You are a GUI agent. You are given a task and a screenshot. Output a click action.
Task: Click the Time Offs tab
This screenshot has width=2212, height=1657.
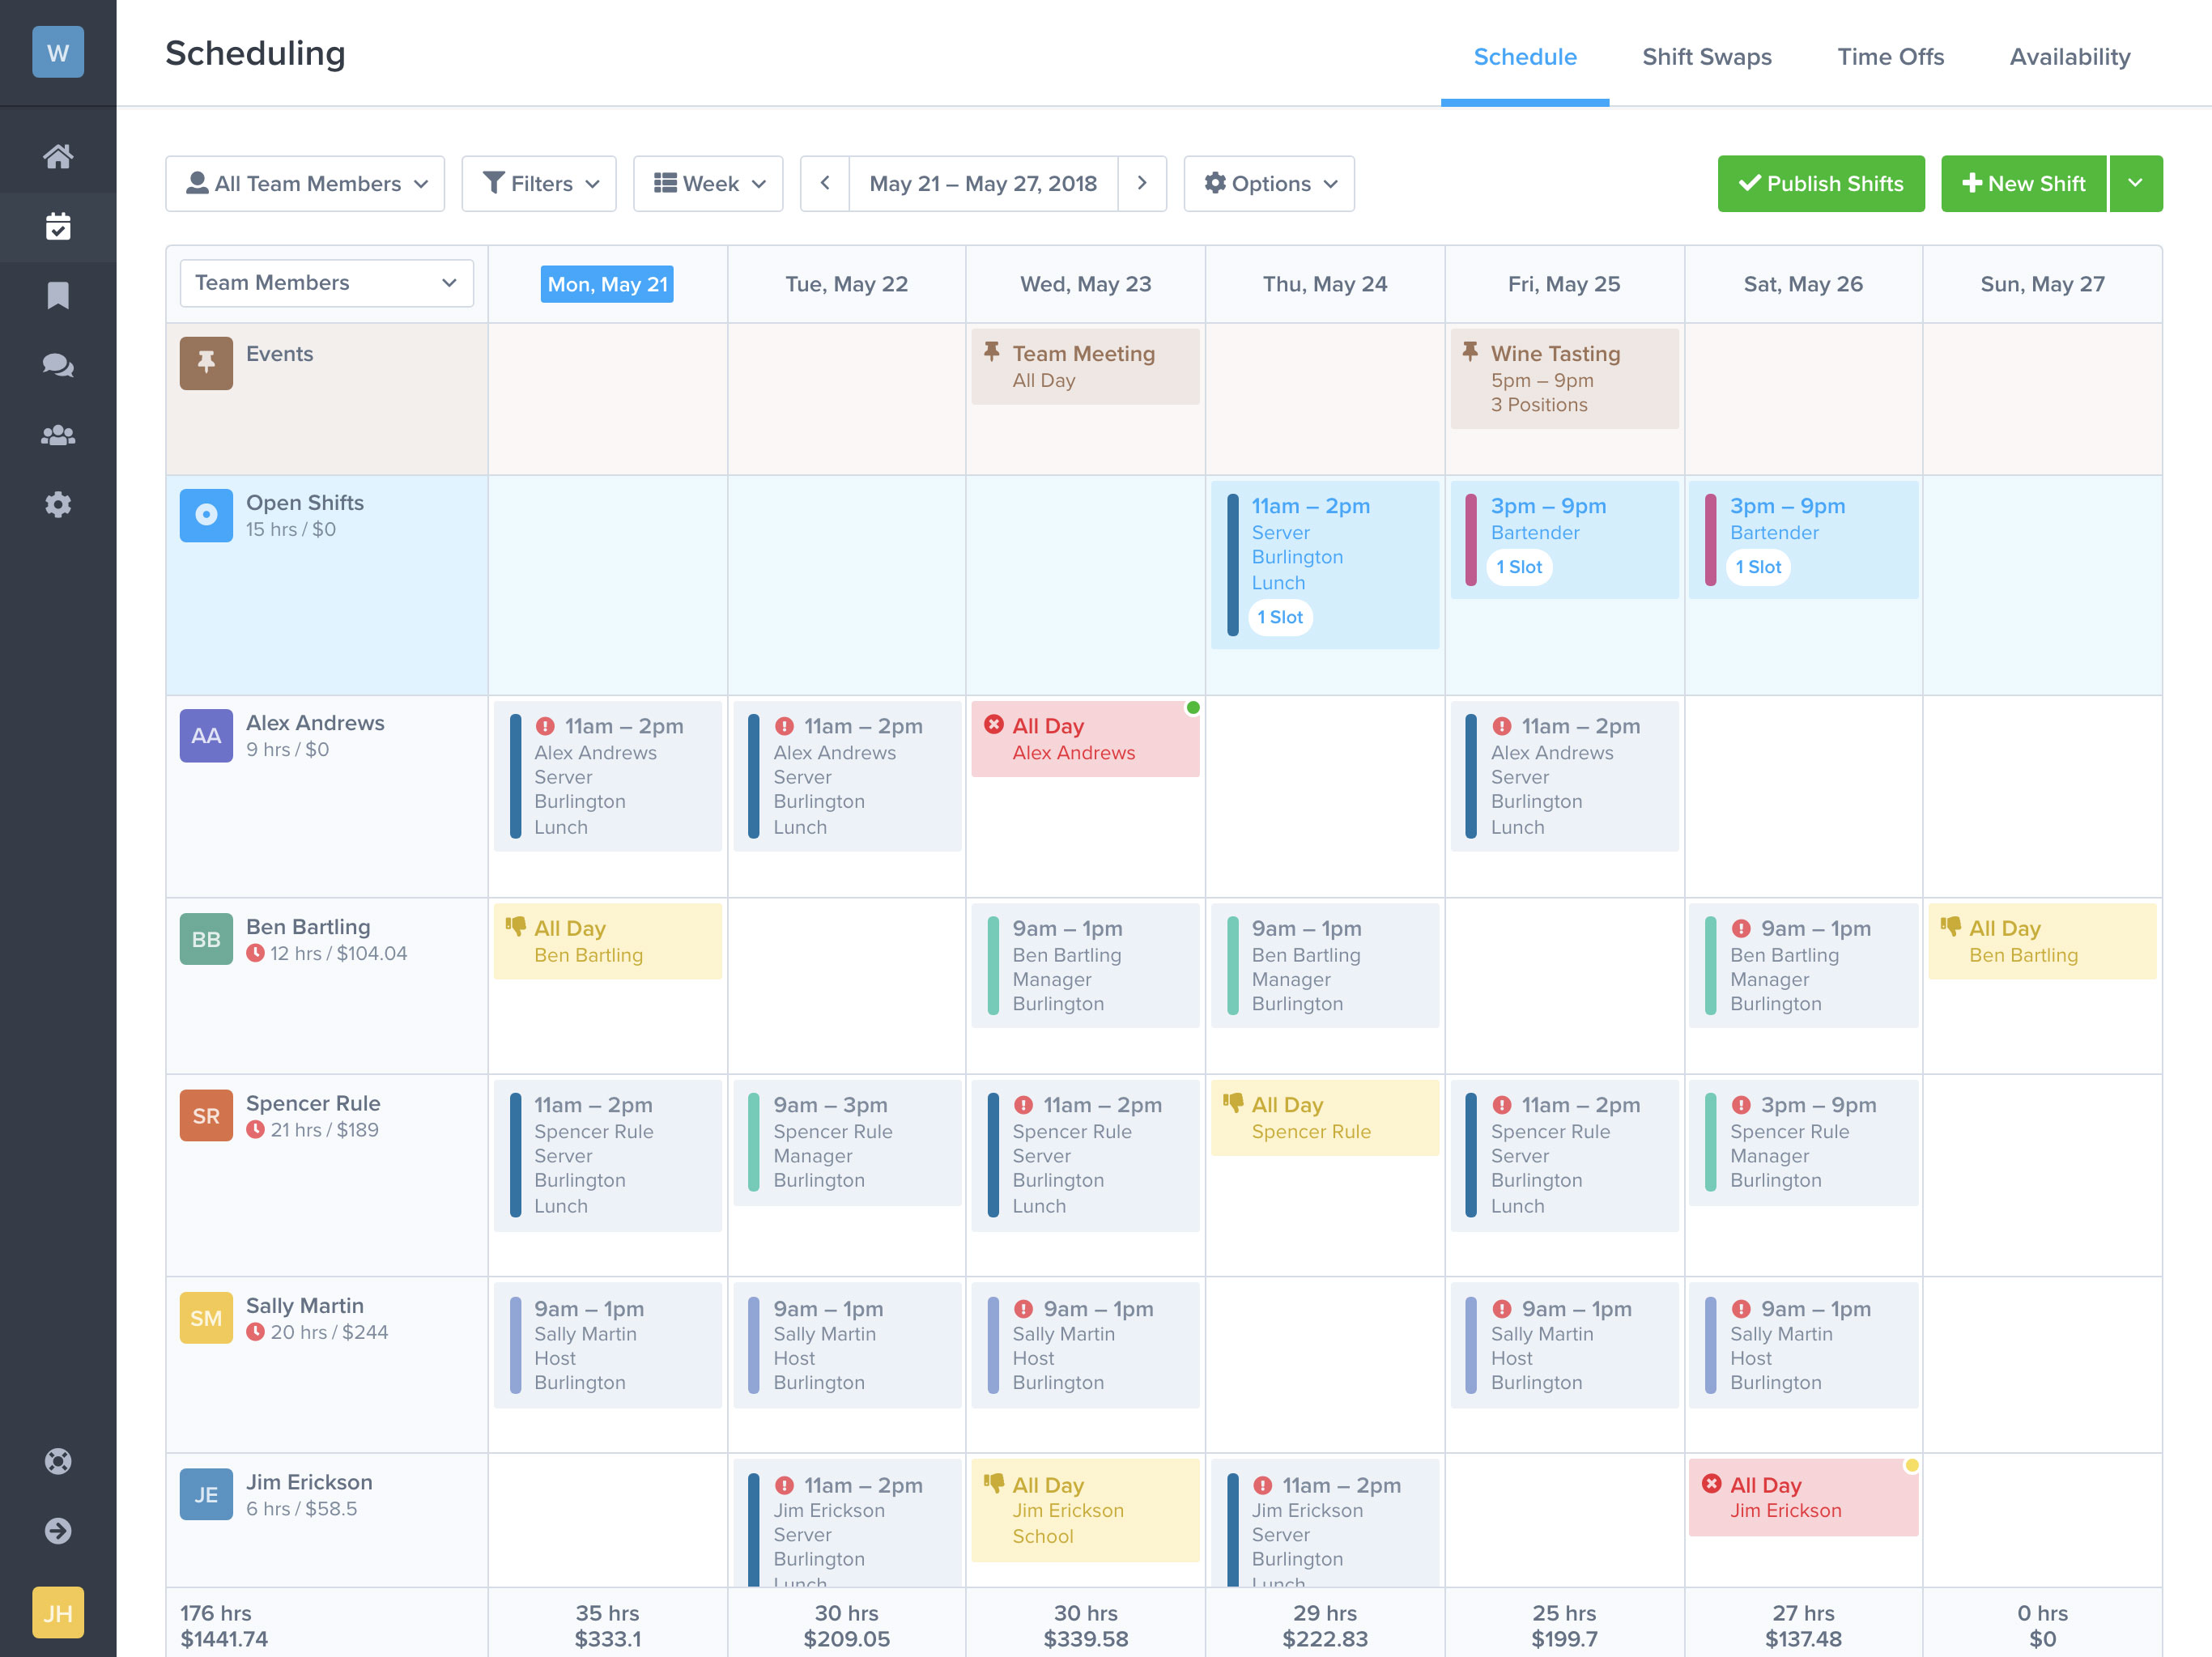pos(1890,56)
